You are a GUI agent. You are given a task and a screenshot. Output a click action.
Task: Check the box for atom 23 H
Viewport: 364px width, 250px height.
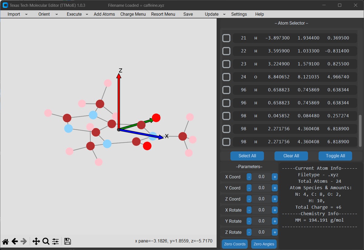pos(226,64)
